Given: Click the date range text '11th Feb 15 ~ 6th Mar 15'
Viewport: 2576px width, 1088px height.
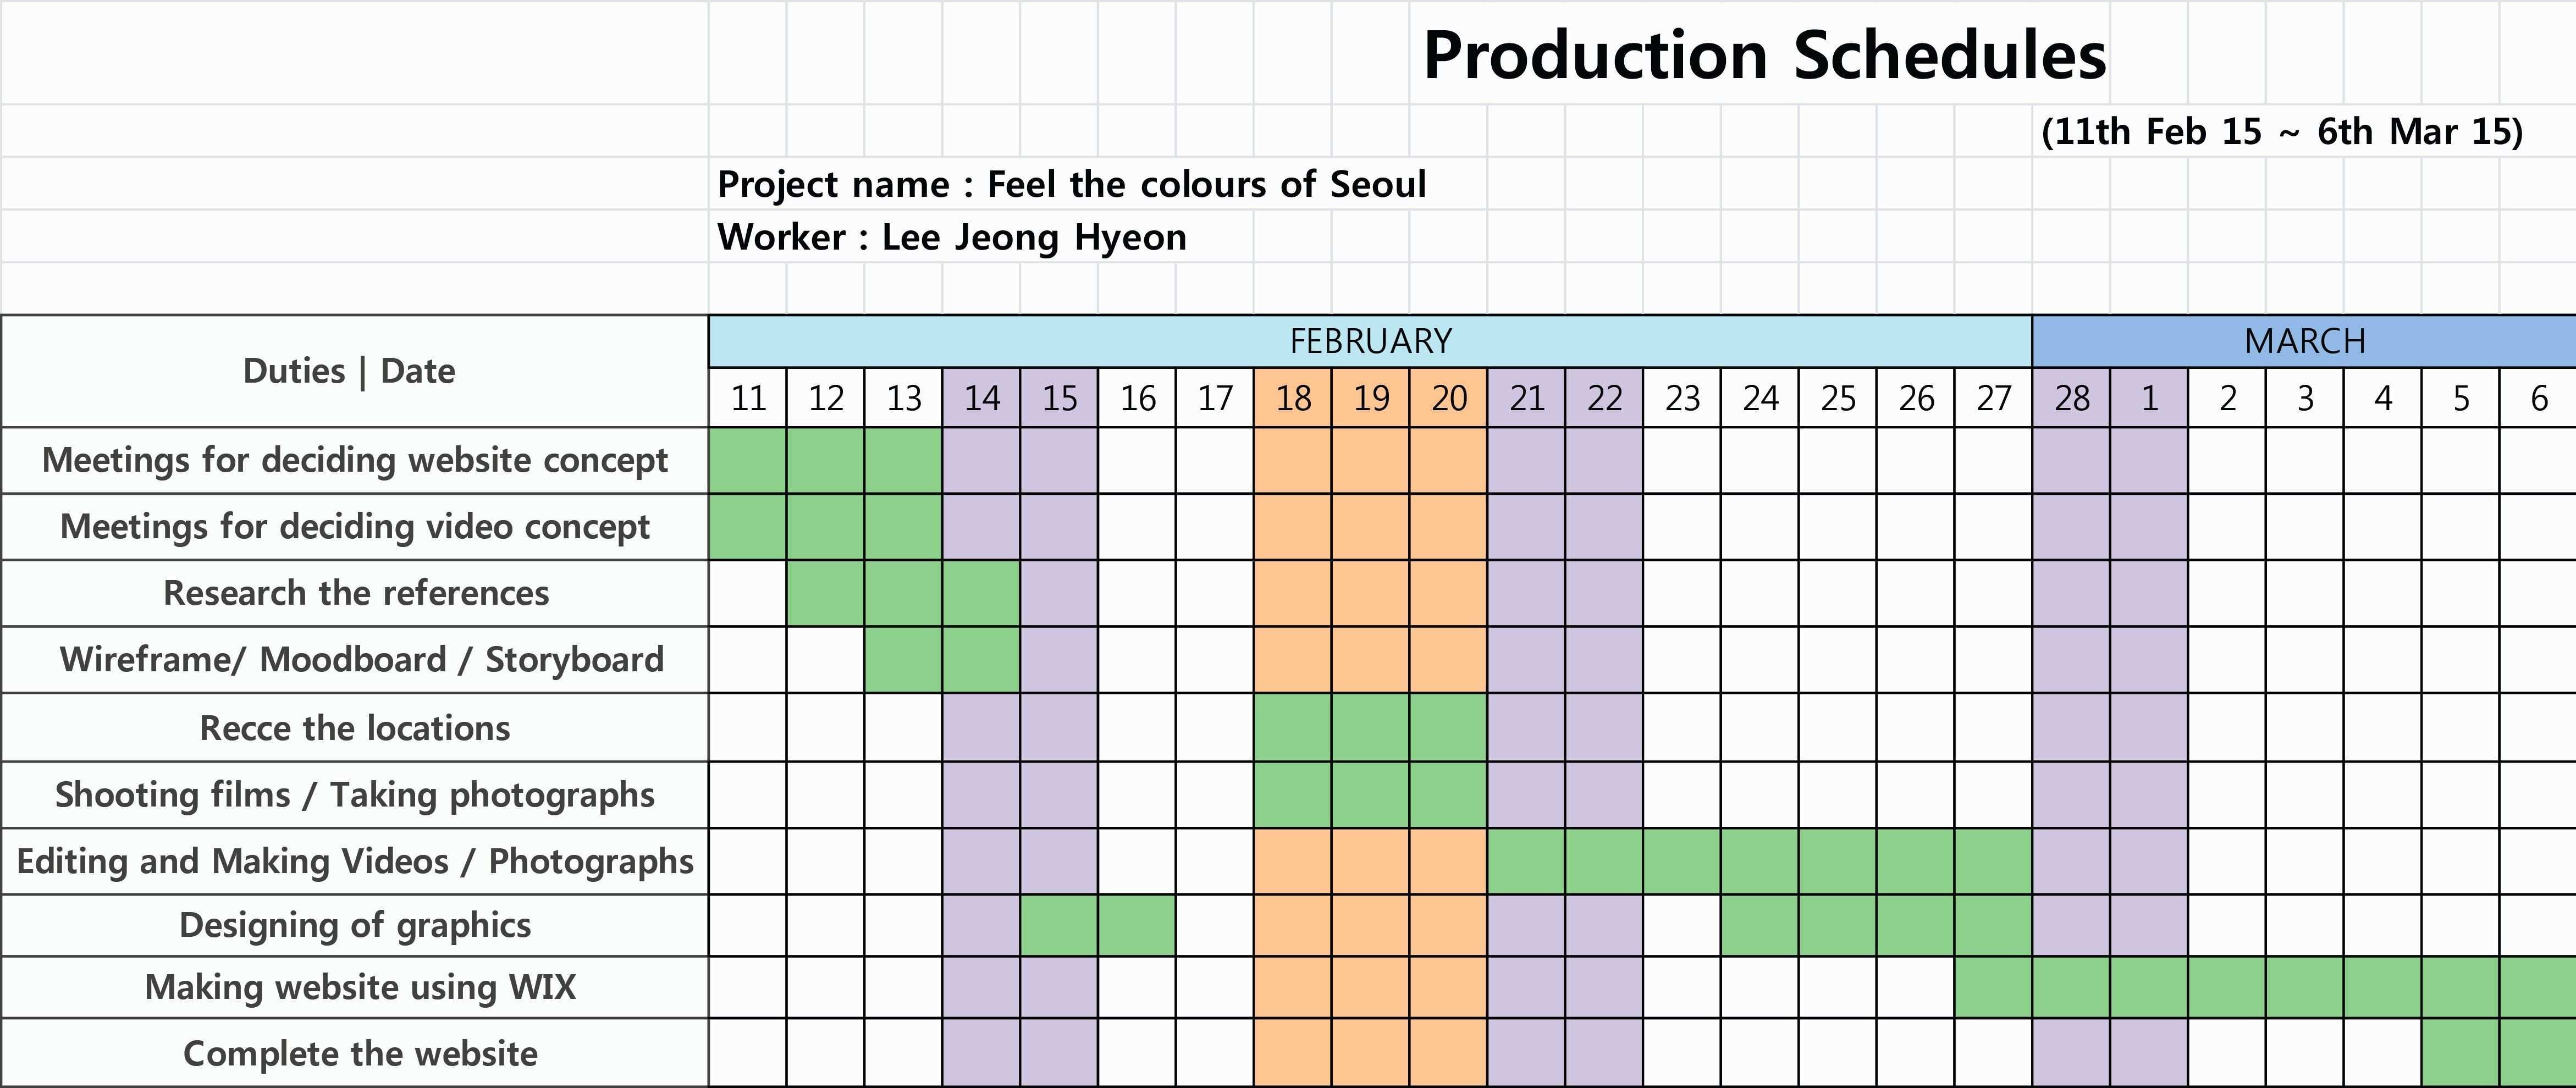Looking at the screenshot, I should pyautogui.click(x=2281, y=132).
